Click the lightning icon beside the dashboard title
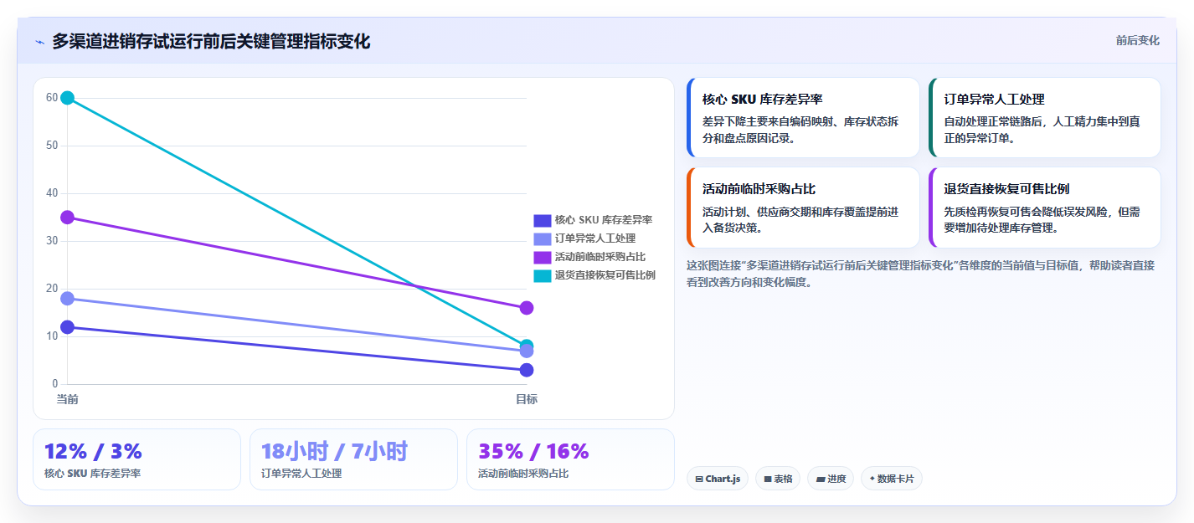1194x523 pixels. [39, 42]
